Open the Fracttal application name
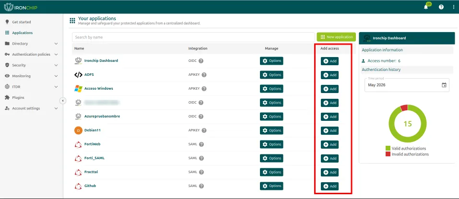Image resolution: width=459 pixels, height=199 pixels. [91, 172]
